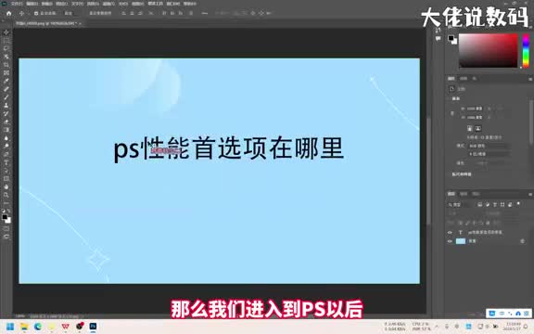Select the Blur tool
534x334 pixels.
6,138
